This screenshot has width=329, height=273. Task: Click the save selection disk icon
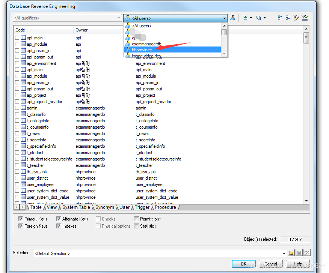click(x=299, y=253)
